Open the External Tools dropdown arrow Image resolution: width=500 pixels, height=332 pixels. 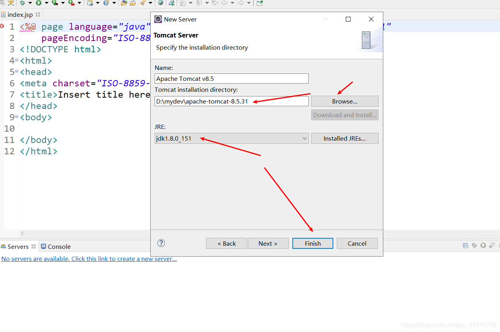79,3
